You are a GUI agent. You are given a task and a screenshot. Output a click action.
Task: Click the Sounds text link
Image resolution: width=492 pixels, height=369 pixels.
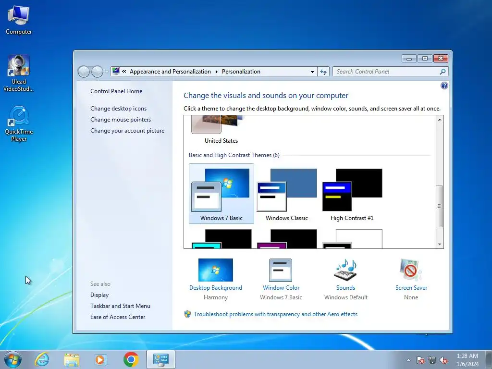pyautogui.click(x=346, y=288)
